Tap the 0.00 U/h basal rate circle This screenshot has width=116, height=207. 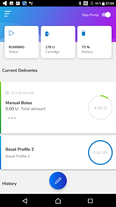tap(100, 152)
